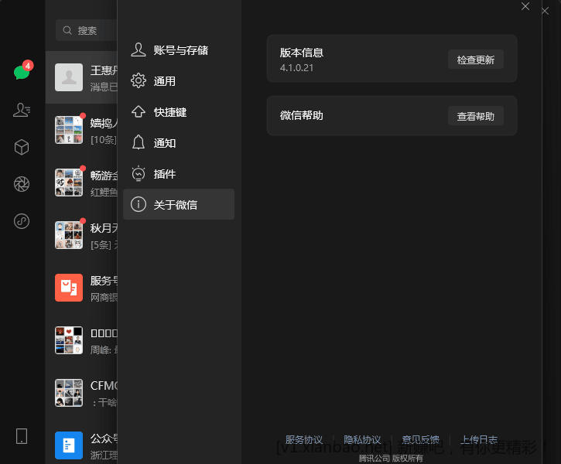The image size is (561, 464).
Task: Click the 检查更新 button
Action: 475,60
